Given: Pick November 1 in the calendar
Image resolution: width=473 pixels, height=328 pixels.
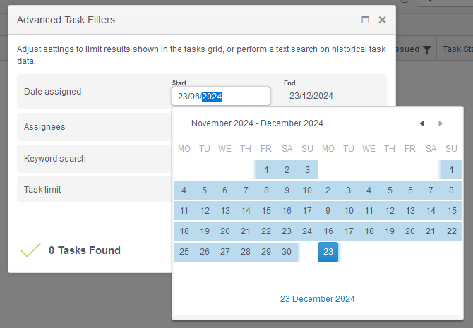Looking at the screenshot, I should (266, 169).
